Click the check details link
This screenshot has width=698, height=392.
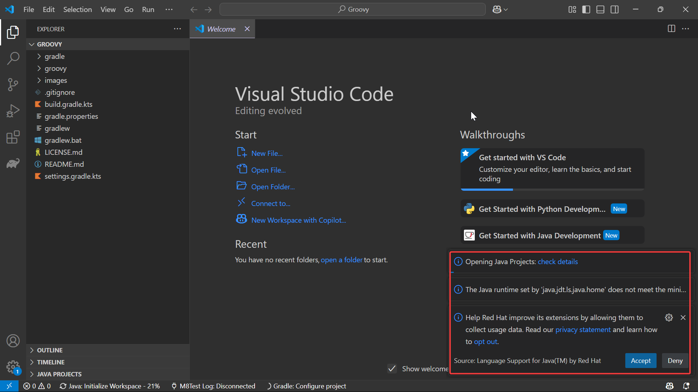(x=557, y=262)
